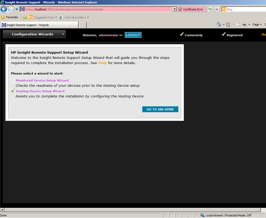Click Local intranet Protected Mode status text
Image resolution: width=266 pixels, height=218 pixels.
[x=228, y=215]
